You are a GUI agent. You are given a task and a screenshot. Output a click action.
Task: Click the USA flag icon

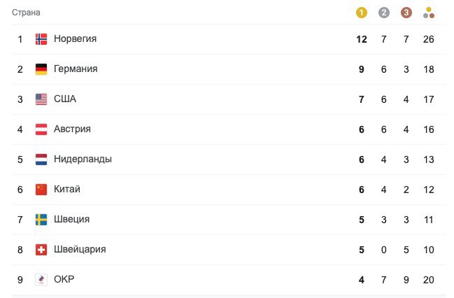point(41,99)
